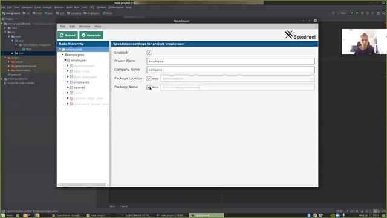The width and height of the screenshot is (387, 218).
Task: Select the employees schema icon in hierarchy
Action: [69, 61]
